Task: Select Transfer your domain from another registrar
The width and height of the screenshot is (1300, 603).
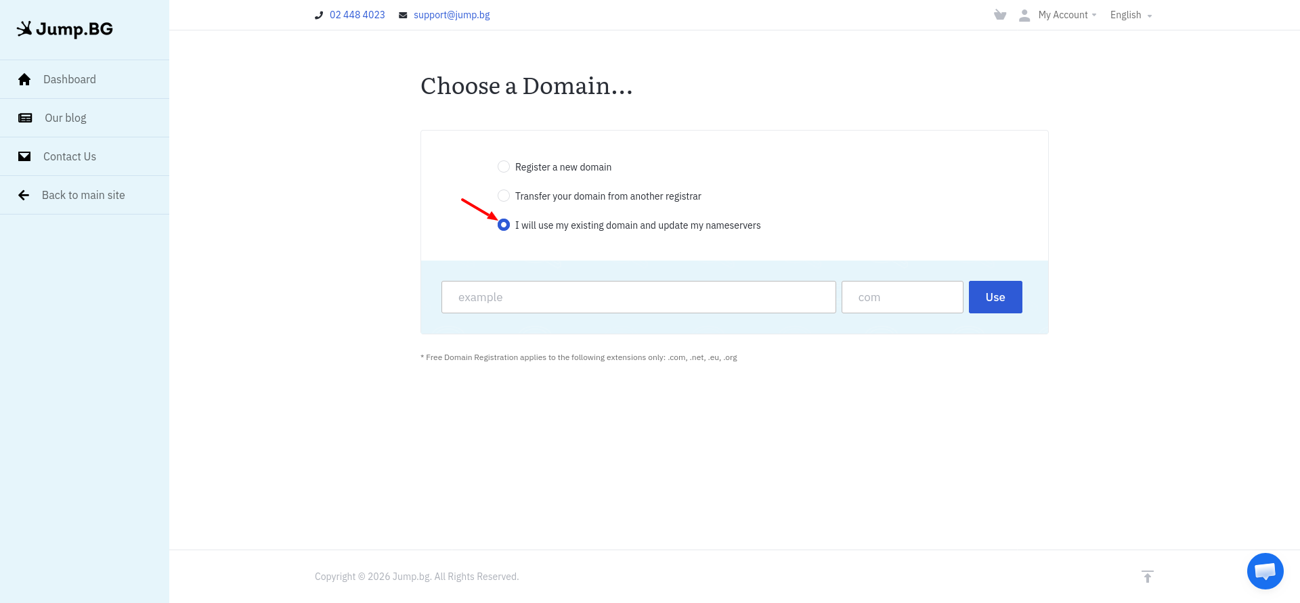Action: [x=504, y=196]
